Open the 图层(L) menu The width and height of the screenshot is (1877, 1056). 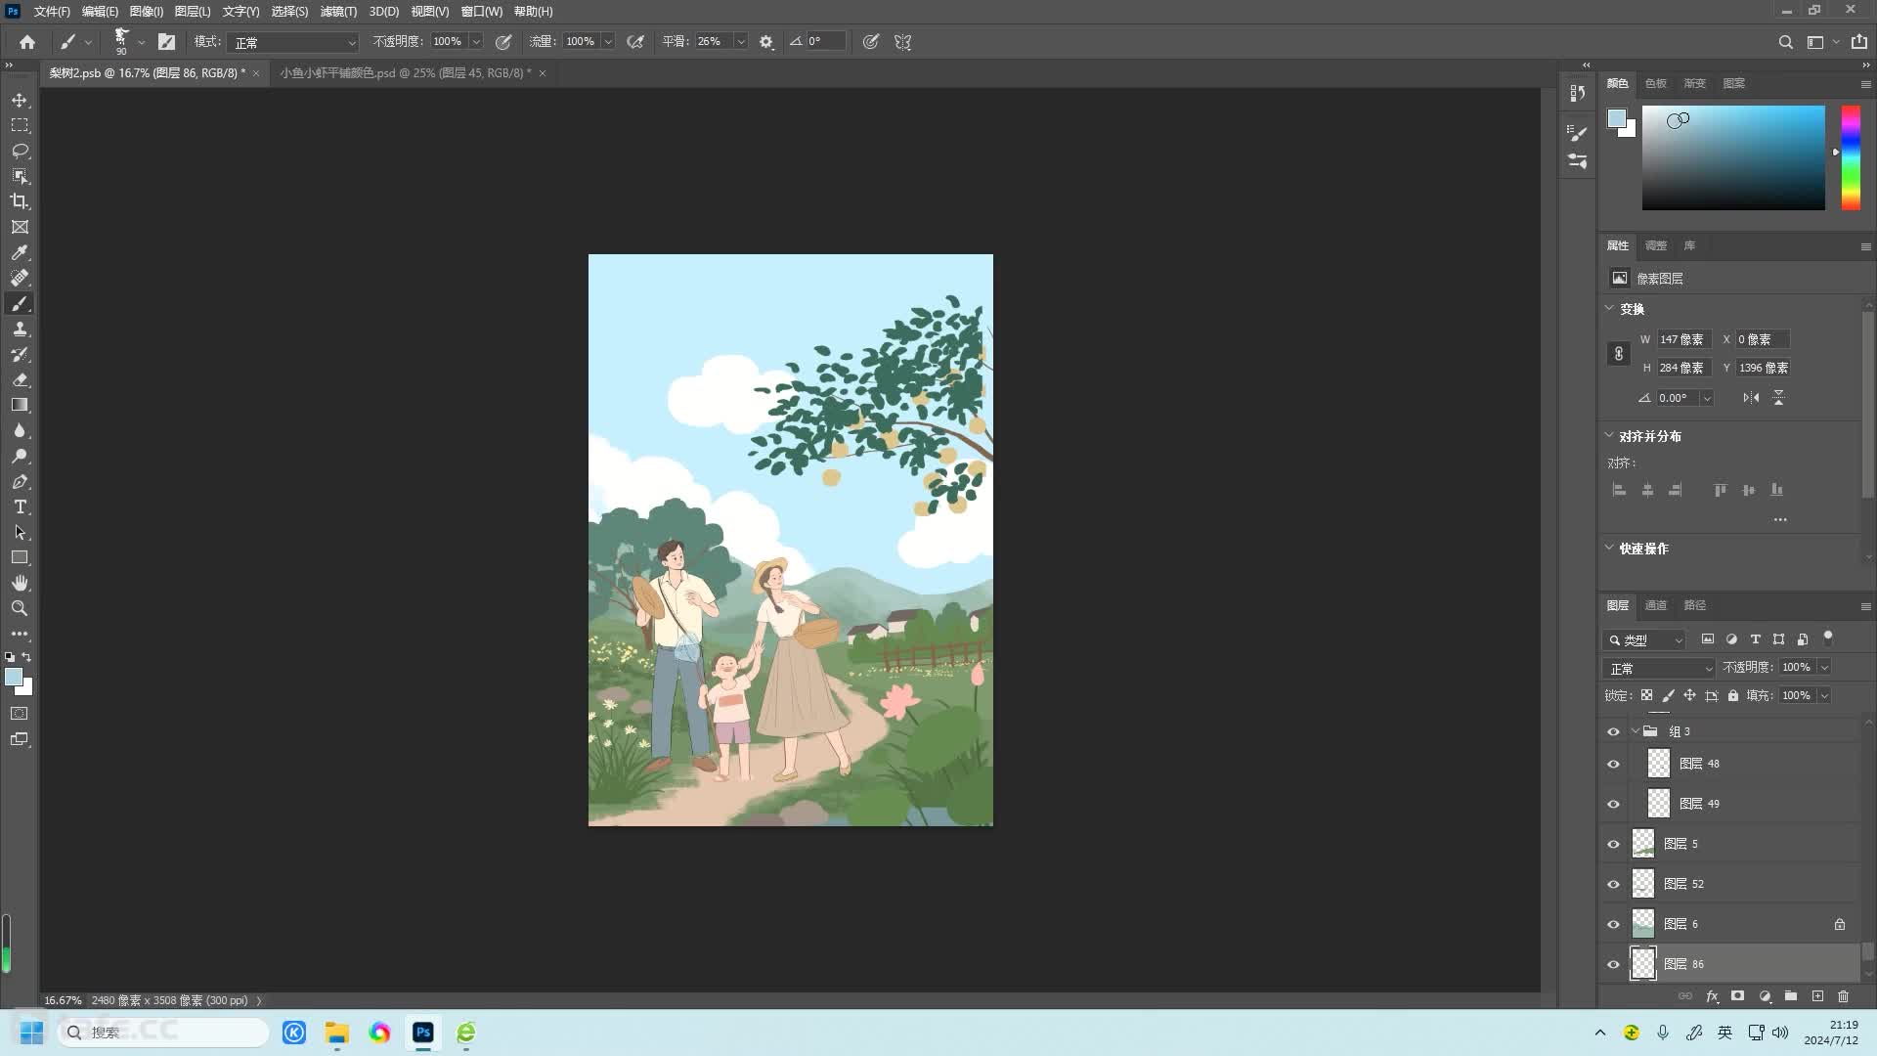coord(193,12)
